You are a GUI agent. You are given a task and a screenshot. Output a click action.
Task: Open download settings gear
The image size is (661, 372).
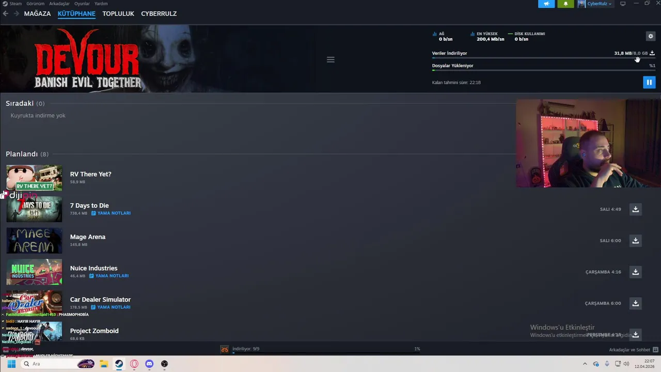651,36
